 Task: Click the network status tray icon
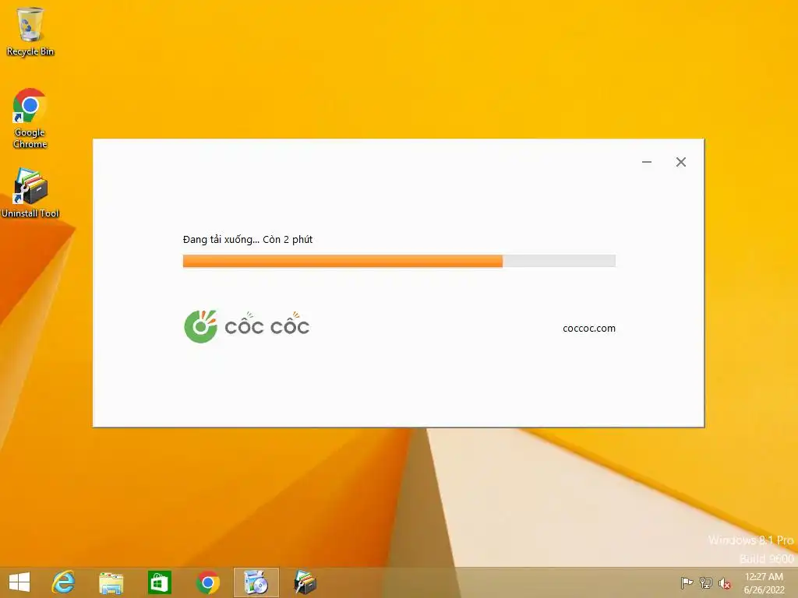coord(706,583)
